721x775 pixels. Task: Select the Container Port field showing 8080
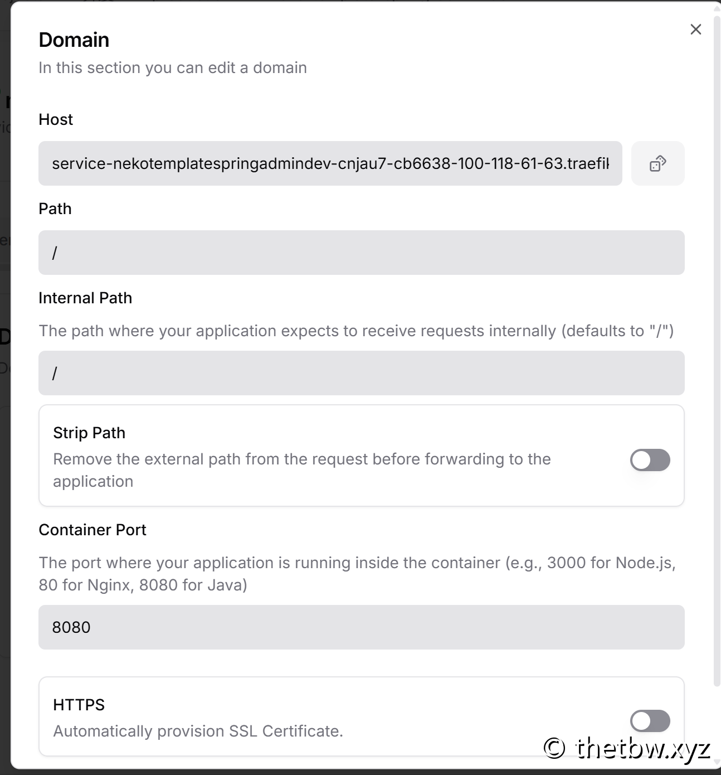pyautogui.click(x=361, y=627)
